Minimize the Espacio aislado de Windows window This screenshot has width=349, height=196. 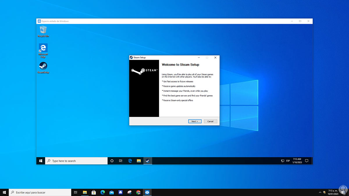point(292,21)
